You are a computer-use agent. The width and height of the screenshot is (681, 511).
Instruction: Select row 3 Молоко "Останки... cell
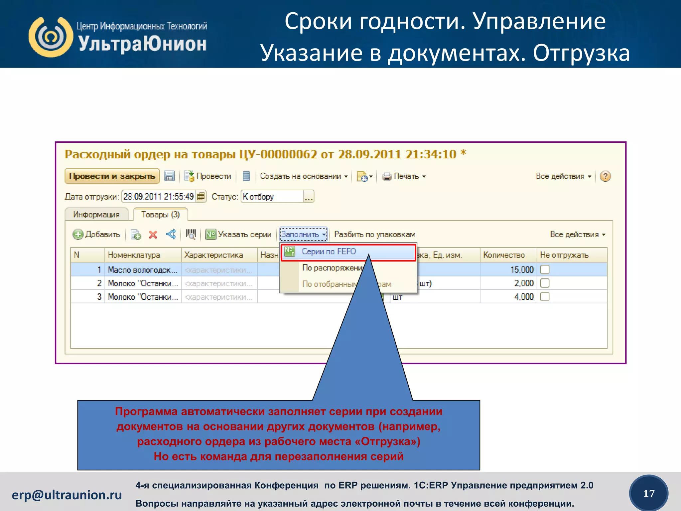pyautogui.click(x=143, y=297)
